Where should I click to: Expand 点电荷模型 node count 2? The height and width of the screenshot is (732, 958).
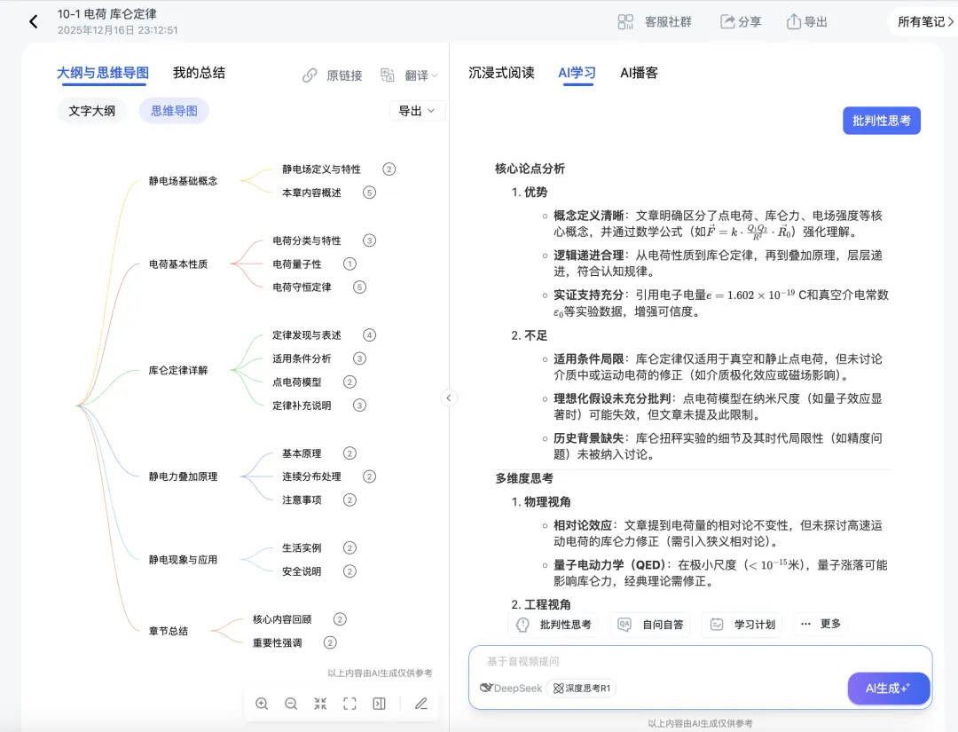pyautogui.click(x=349, y=382)
